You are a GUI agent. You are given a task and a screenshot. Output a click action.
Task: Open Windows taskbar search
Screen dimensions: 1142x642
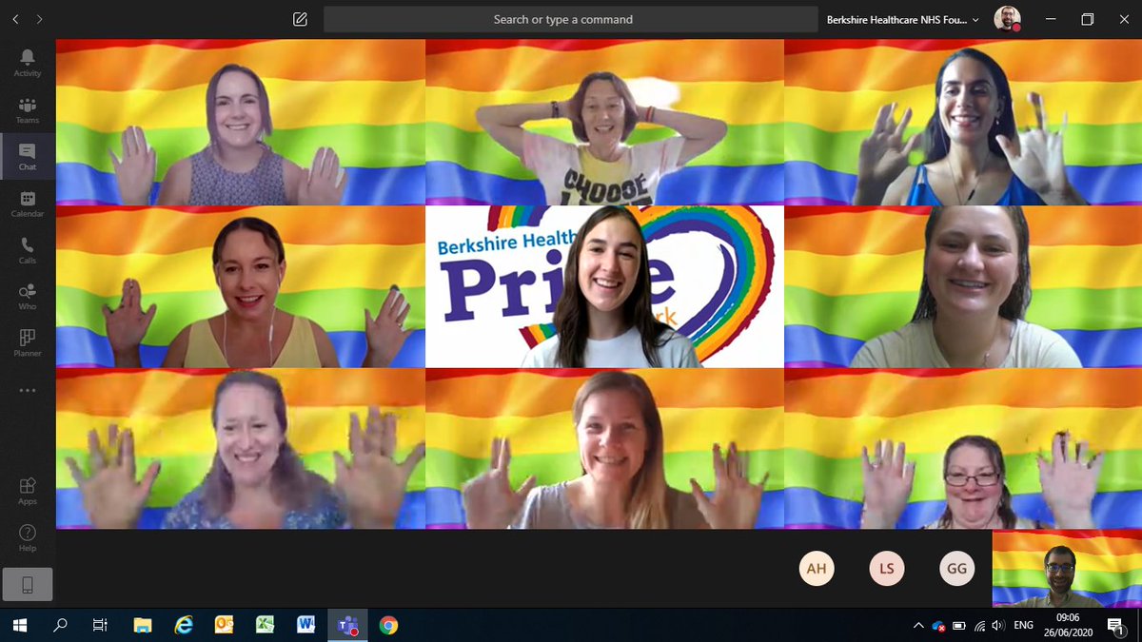[60, 625]
